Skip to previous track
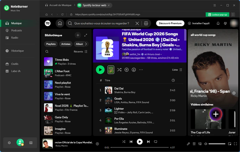This screenshot has width=240, height=152. (x=131, y=142)
